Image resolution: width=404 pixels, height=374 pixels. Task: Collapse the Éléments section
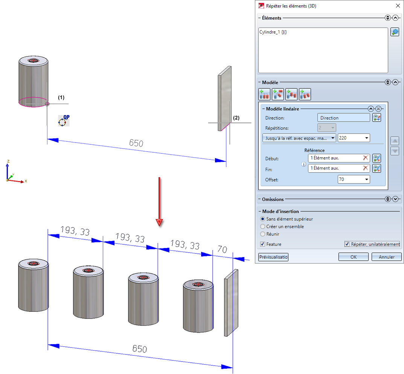395,18
